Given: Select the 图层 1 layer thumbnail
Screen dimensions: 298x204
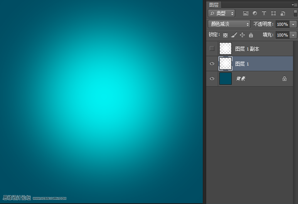Looking at the screenshot, I should pos(226,64).
